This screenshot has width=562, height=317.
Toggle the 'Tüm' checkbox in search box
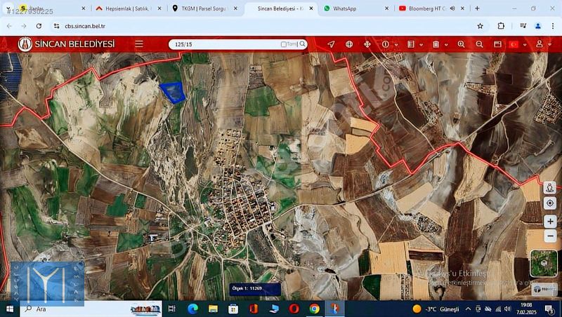pos(284,44)
